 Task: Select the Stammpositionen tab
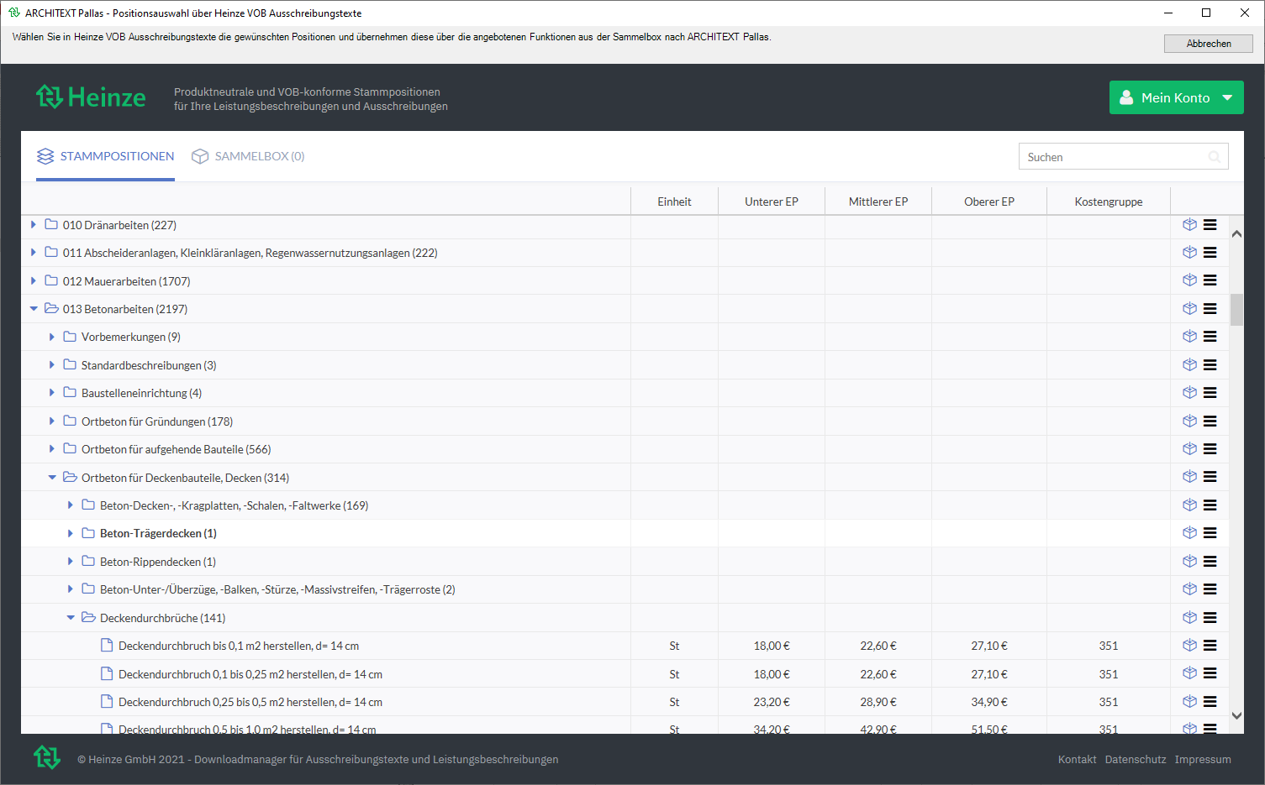(x=106, y=156)
